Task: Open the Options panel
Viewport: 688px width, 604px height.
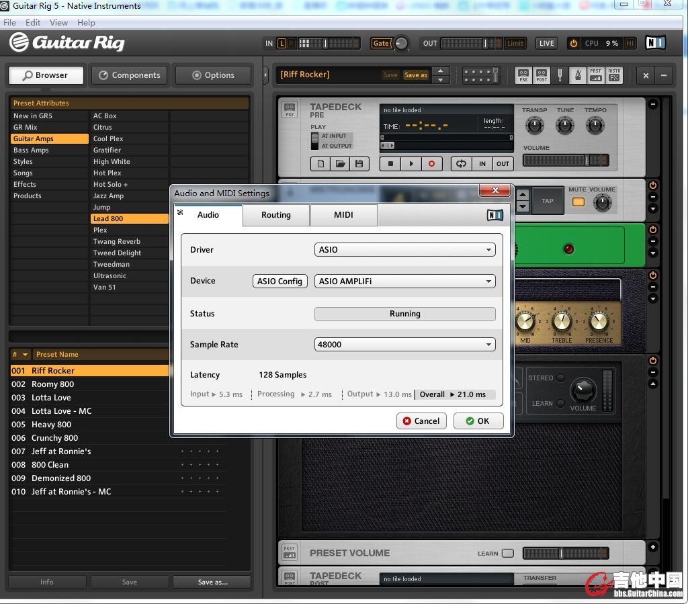Action: pos(213,75)
